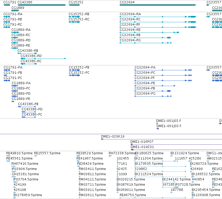Open transcript CG1791-RC
The width and height of the screenshot is (222, 199).
(x=13, y=25)
